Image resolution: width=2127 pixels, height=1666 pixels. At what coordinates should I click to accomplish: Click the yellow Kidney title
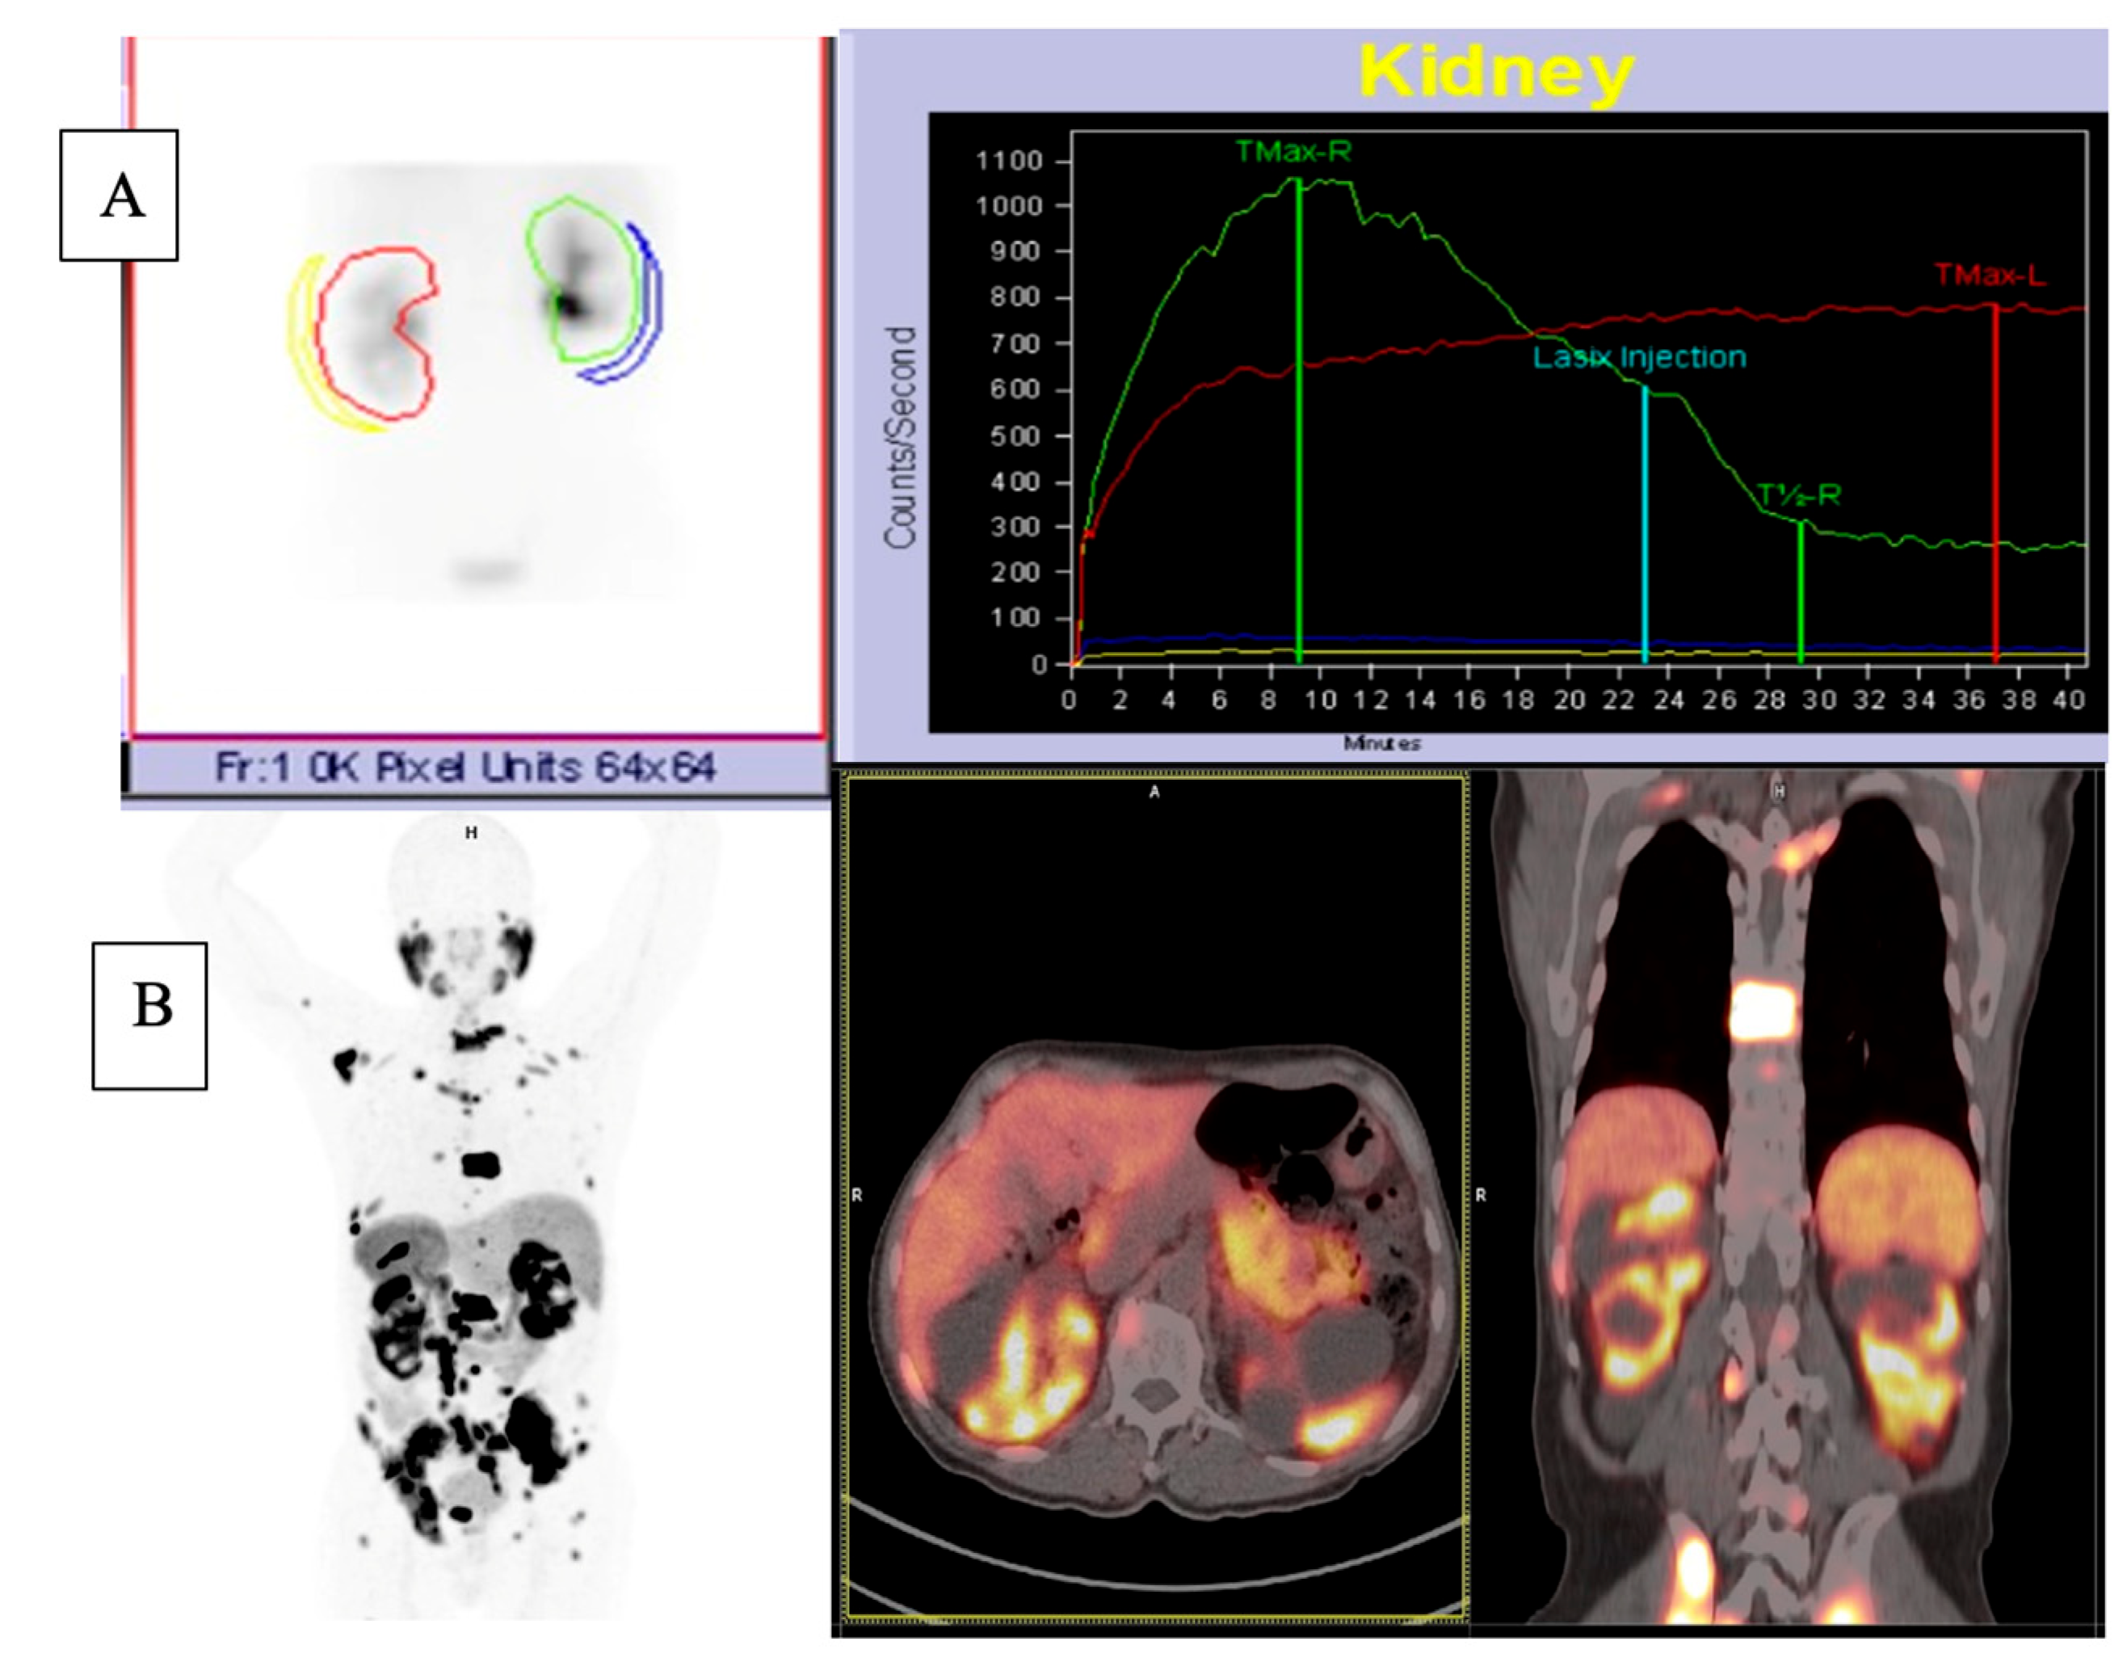click(x=1496, y=72)
